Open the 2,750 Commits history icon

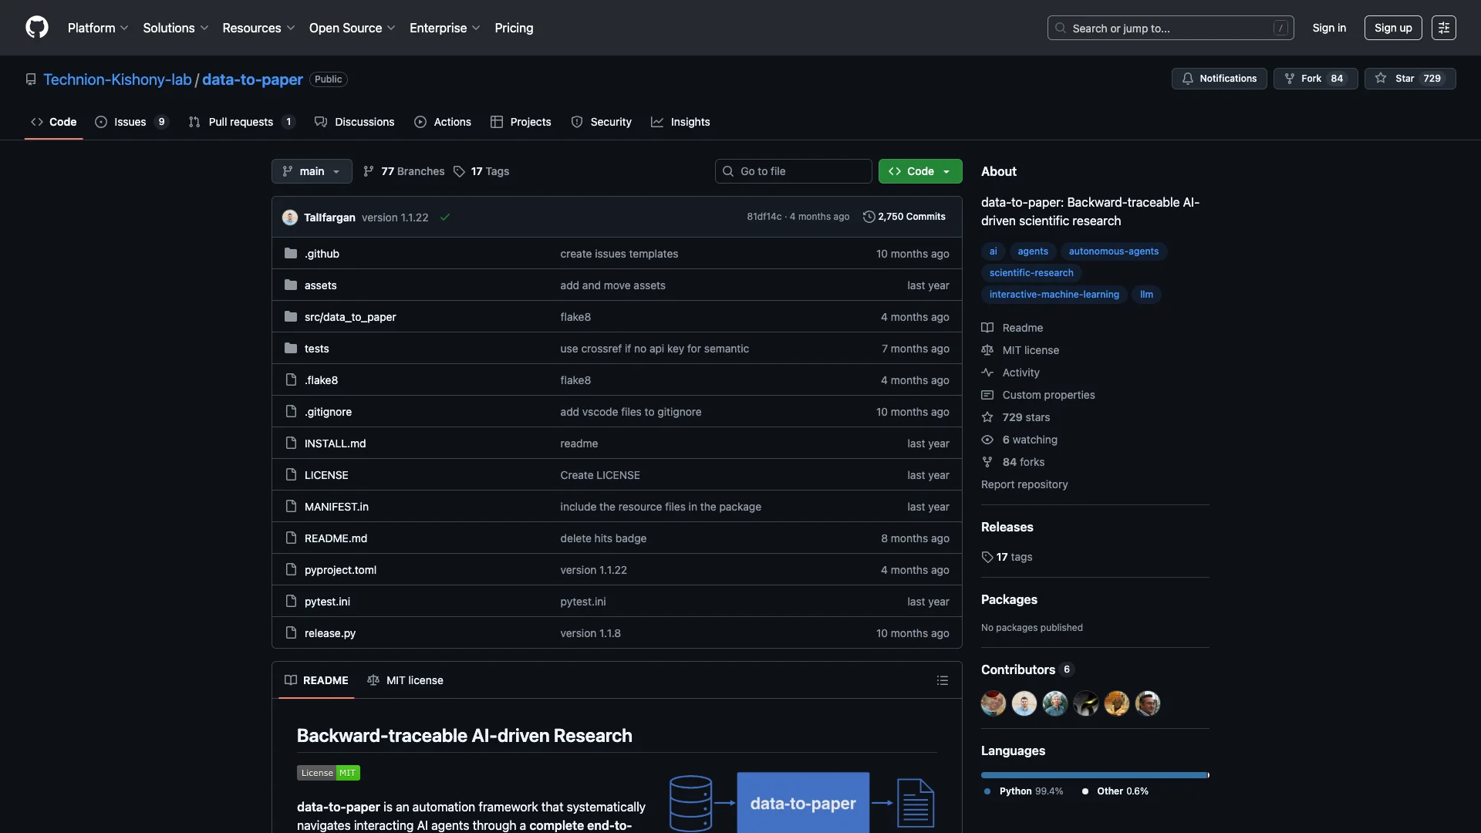point(869,217)
